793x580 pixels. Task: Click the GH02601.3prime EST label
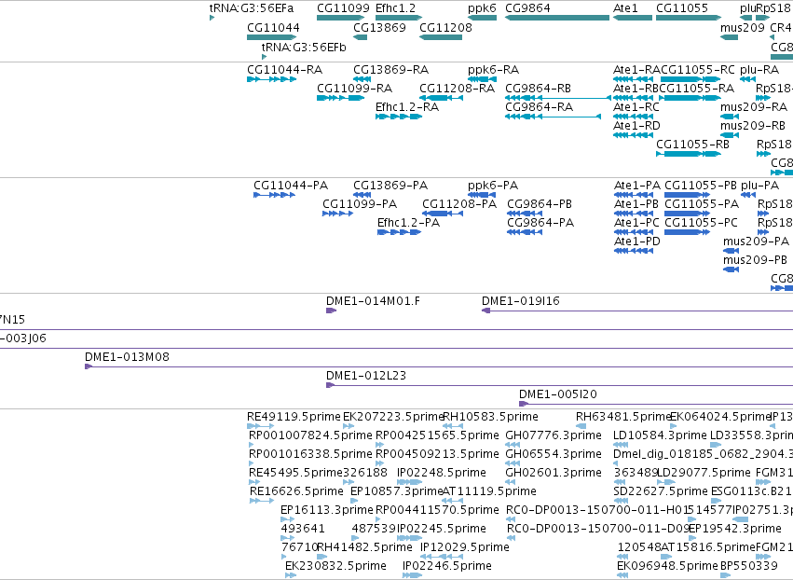[x=554, y=473]
